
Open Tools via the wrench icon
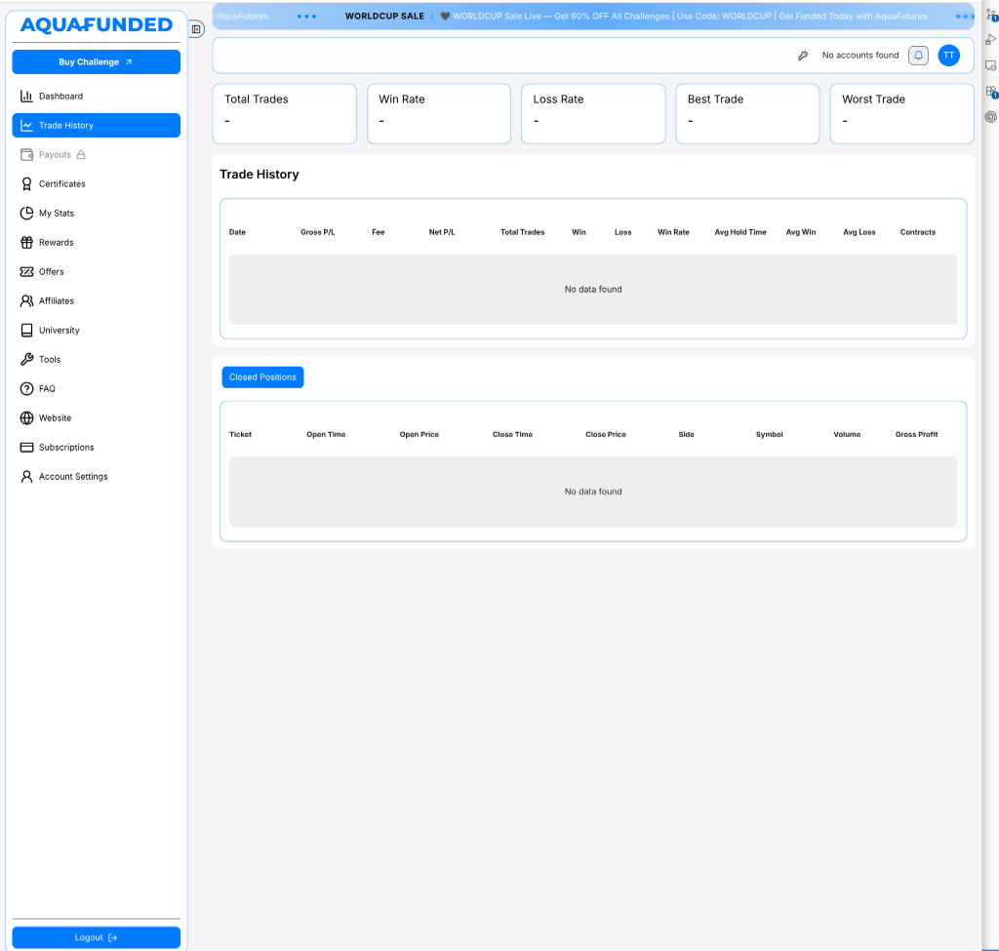click(26, 360)
